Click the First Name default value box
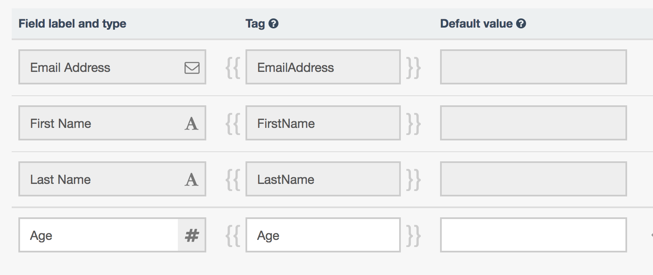Viewport: 653px width, 275px height. point(533,124)
